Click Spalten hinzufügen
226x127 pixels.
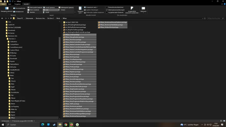(x=91, y=10)
